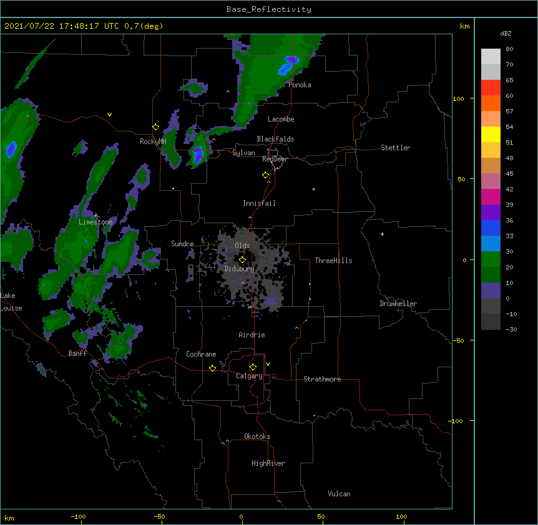Pick the bright yellow swatch in legend
The image size is (538, 525).
491,134
